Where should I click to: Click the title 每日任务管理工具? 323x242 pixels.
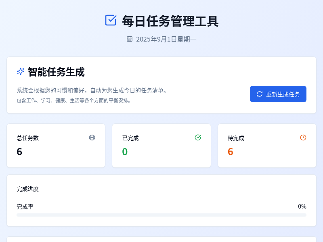pos(170,21)
